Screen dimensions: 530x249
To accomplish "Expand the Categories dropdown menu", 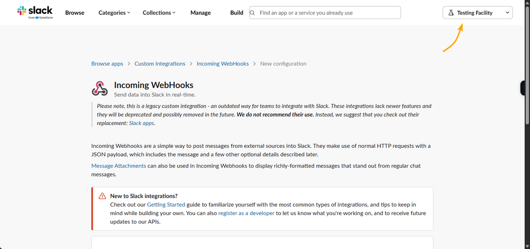I will (114, 13).
